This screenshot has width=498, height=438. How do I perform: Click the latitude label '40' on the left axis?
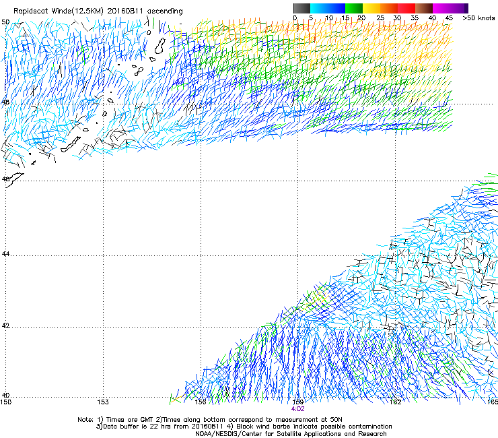click(x=5, y=396)
